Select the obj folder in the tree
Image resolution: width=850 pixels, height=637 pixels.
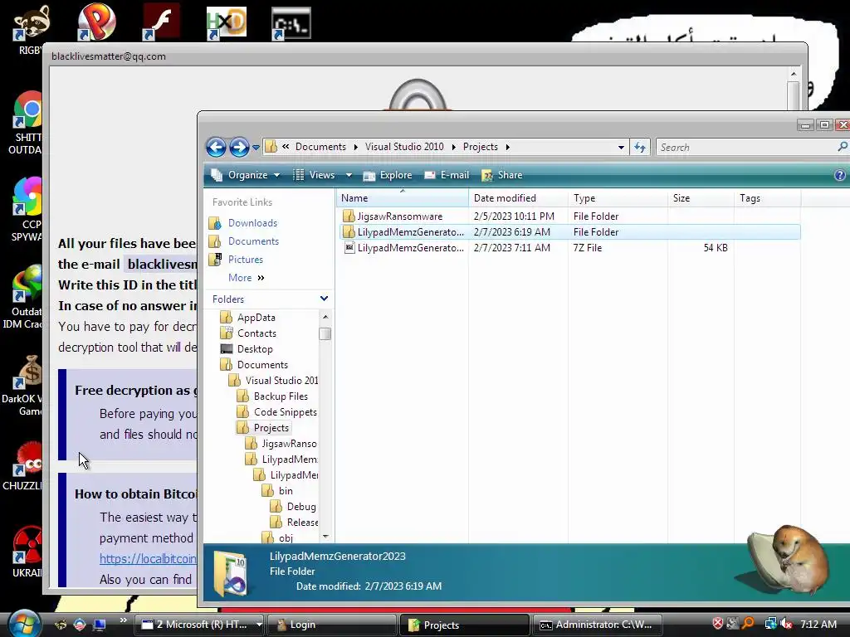pyautogui.click(x=286, y=537)
